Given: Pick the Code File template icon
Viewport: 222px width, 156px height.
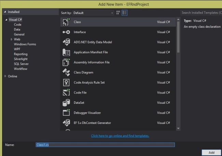Looking at the screenshot, I should [66, 93].
